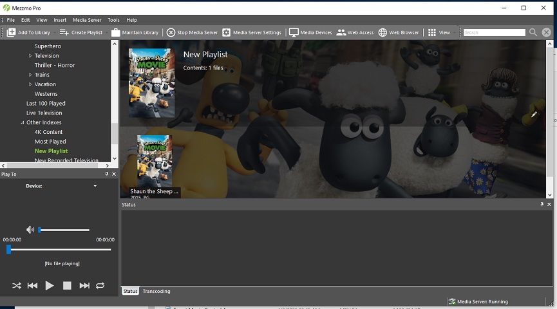The height and width of the screenshot is (309, 557).
Task: Select Superhero in the library tree
Action: pos(48,46)
